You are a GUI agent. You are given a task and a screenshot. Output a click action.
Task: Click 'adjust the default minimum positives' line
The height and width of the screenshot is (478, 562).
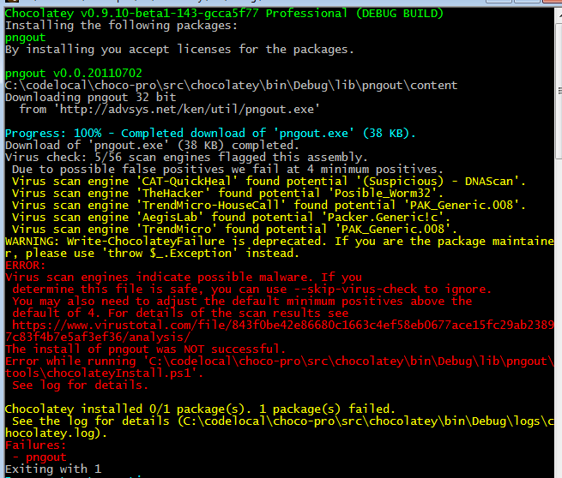click(242, 302)
